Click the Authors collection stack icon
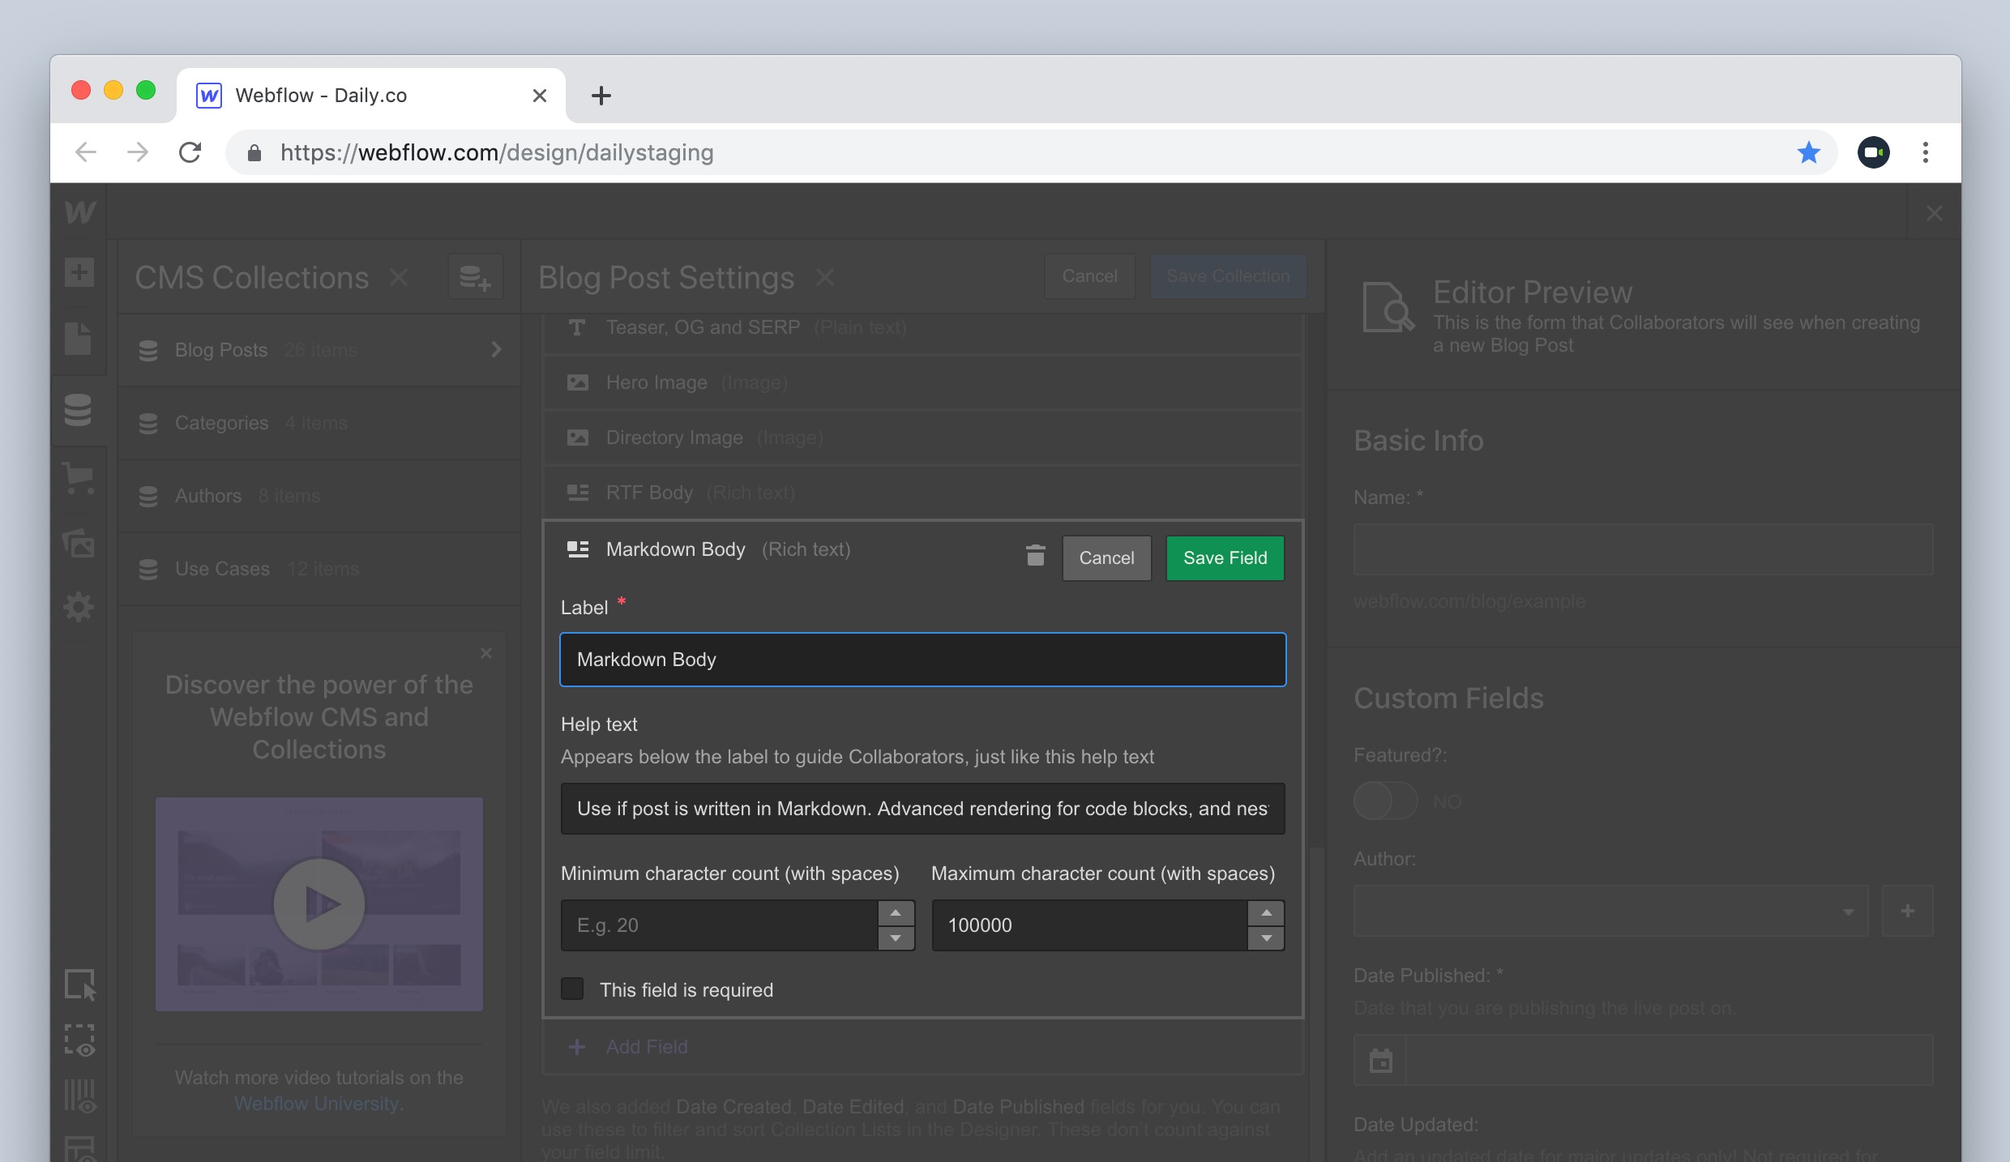Screen dimensions: 2010x1162 148,496
